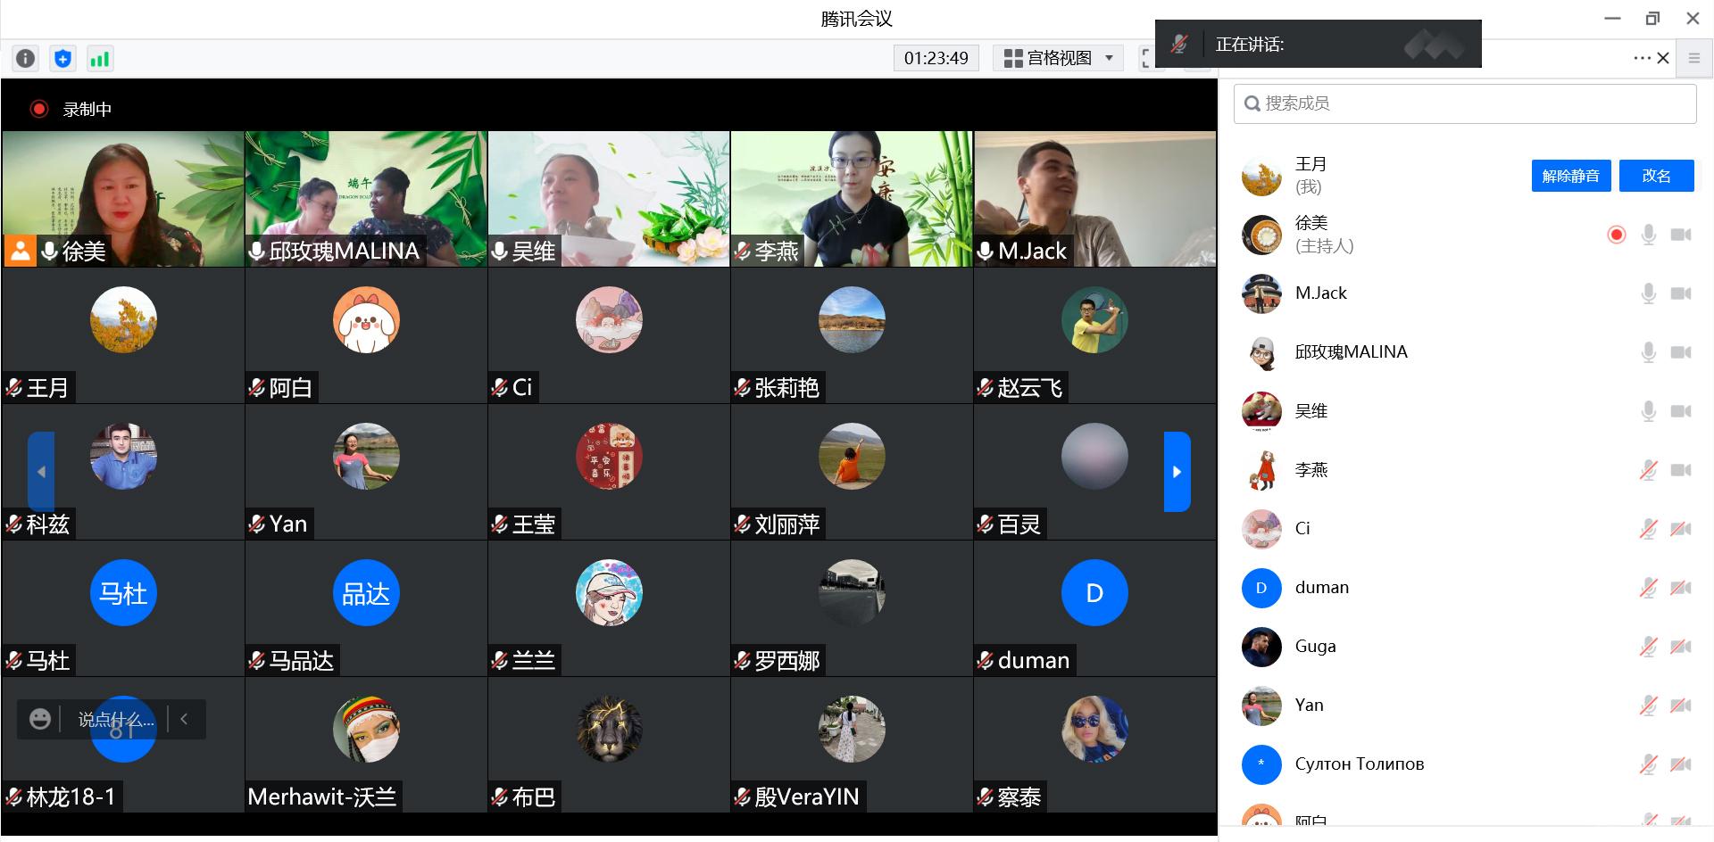The width and height of the screenshot is (1714, 842).
Task: Select Султон Толипов in the member list
Action: tap(1359, 764)
